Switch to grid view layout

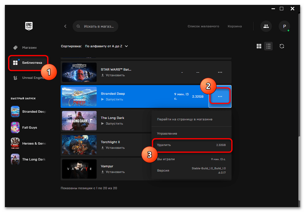click(259, 46)
